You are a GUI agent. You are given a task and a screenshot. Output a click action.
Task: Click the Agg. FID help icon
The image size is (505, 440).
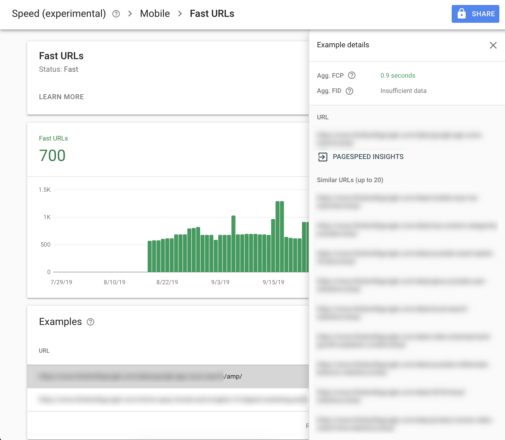point(349,91)
